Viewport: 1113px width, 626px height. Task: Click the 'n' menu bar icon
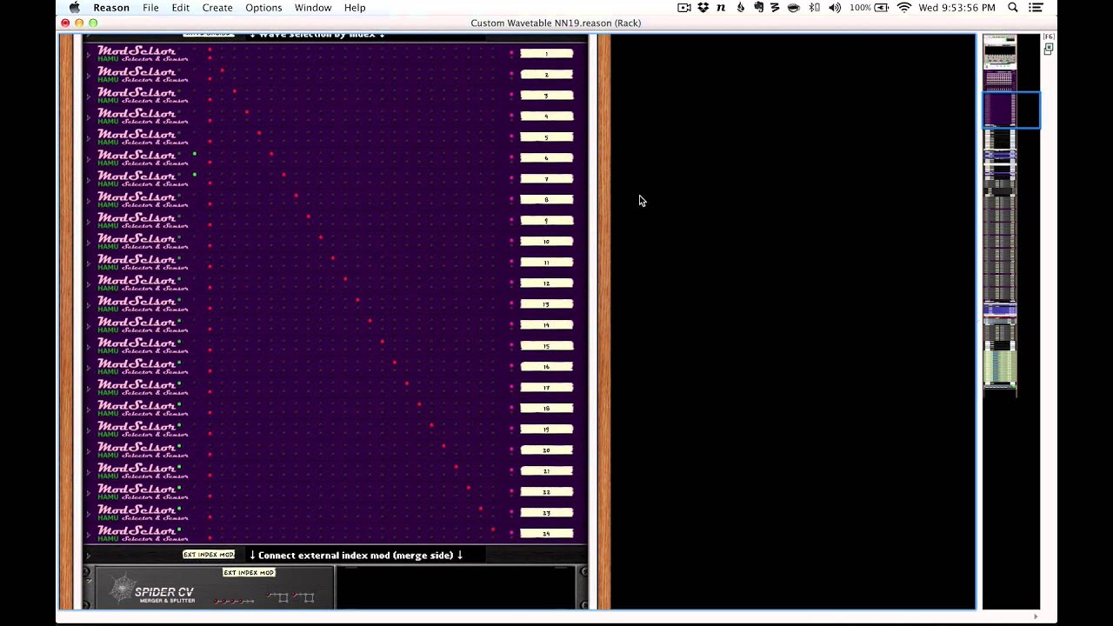[x=721, y=7]
